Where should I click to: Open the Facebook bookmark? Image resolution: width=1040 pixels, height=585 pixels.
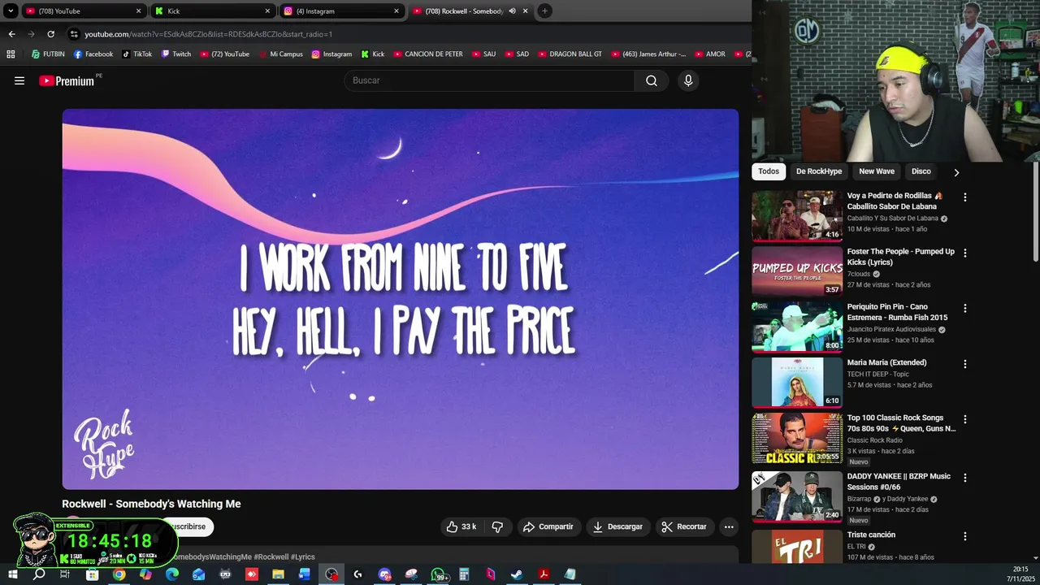(x=93, y=54)
